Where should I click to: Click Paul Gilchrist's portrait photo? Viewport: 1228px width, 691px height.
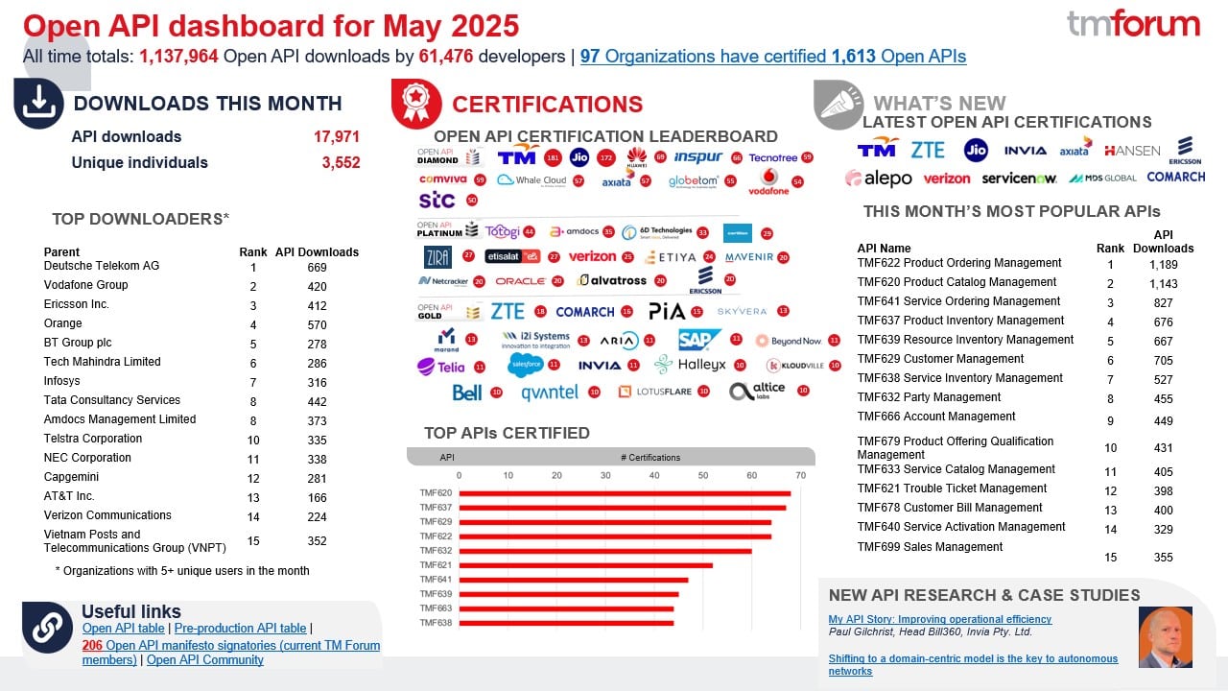click(x=1165, y=637)
